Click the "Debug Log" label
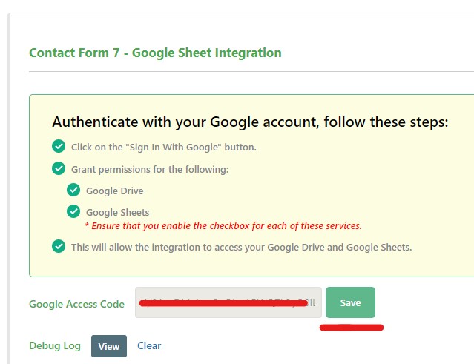Screen dimensions: 474x364 tap(55, 345)
